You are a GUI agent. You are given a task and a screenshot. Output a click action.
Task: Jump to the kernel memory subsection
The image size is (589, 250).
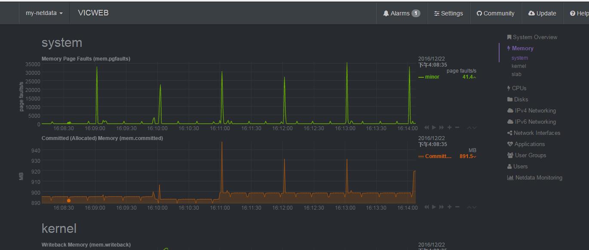(518, 66)
